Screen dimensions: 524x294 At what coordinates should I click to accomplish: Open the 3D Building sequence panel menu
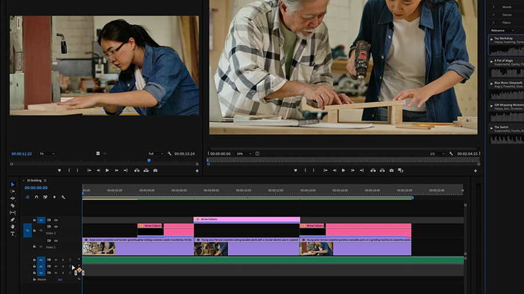(45, 180)
